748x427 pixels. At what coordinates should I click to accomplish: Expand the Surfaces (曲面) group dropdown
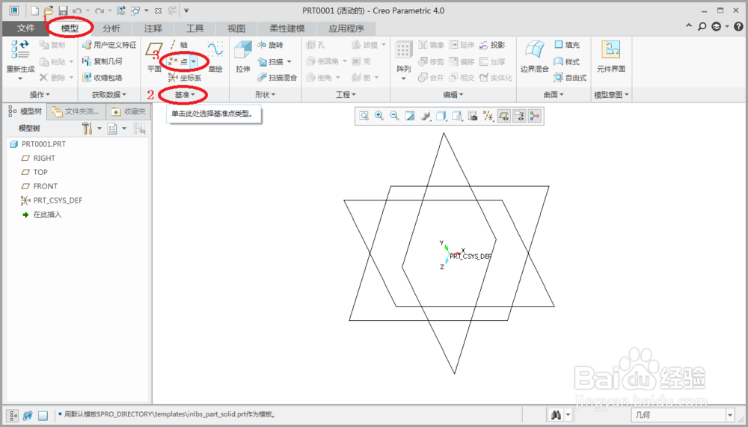(554, 95)
